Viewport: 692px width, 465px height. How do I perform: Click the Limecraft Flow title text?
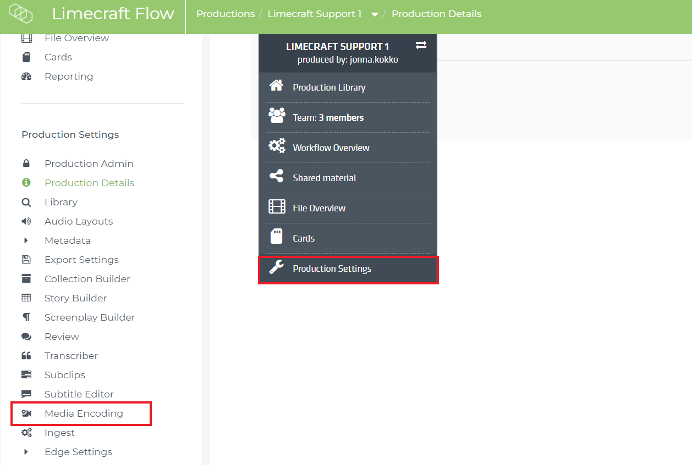click(x=113, y=14)
